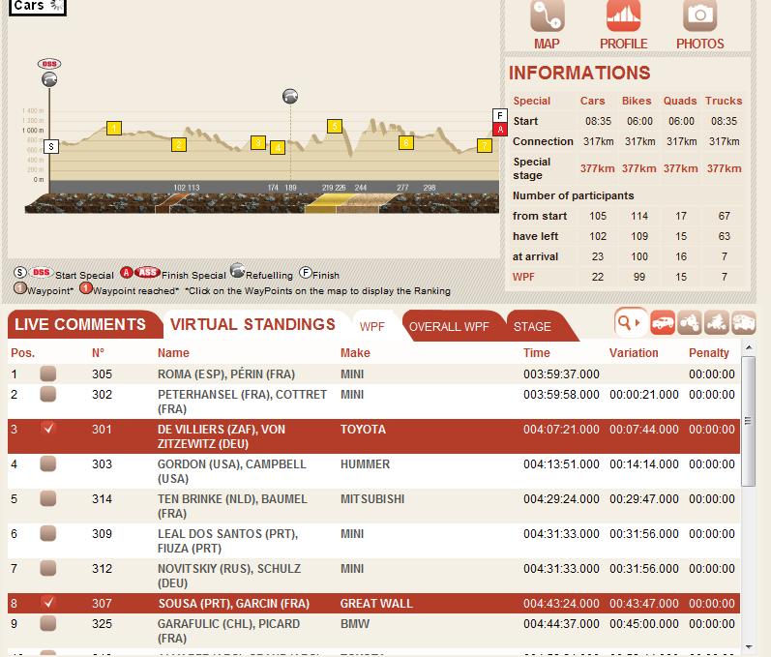This screenshot has height=657, width=771.
Task: Click the Cars start time 08:35
Action: point(598,121)
